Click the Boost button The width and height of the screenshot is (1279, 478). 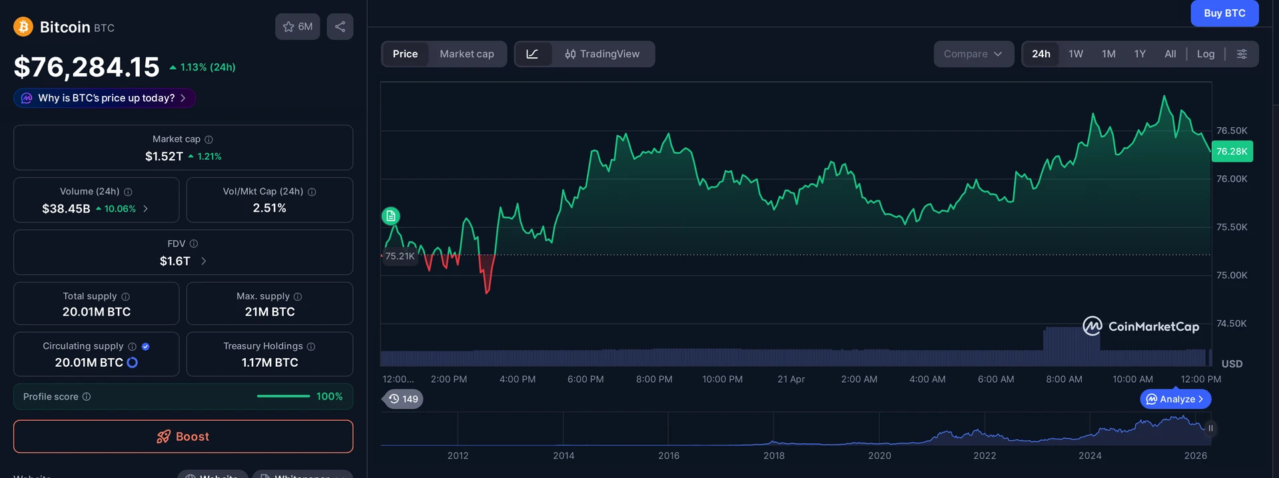coord(183,437)
